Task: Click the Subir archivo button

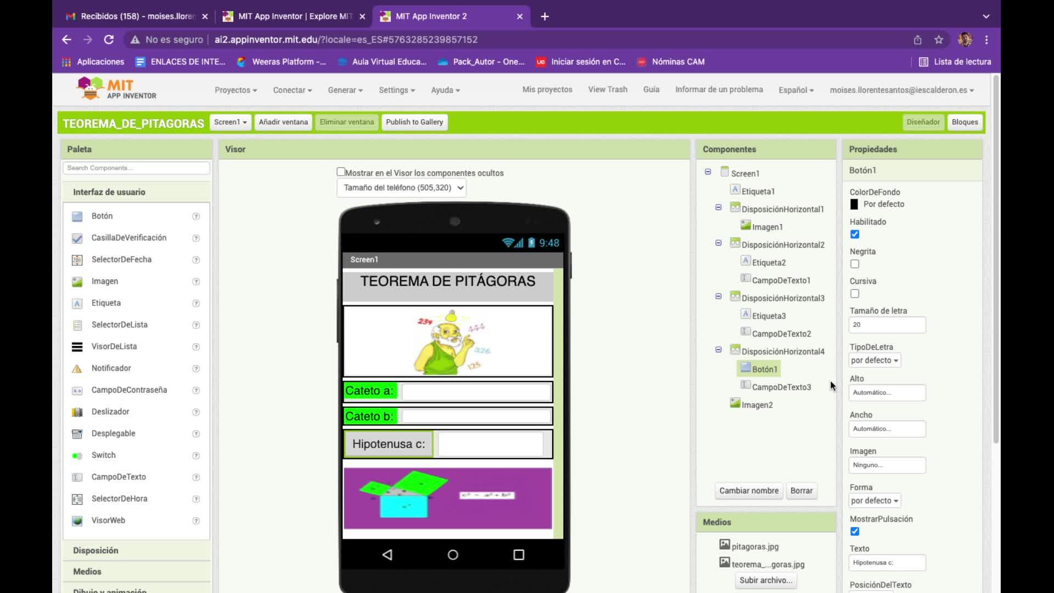Action: tap(765, 580)
